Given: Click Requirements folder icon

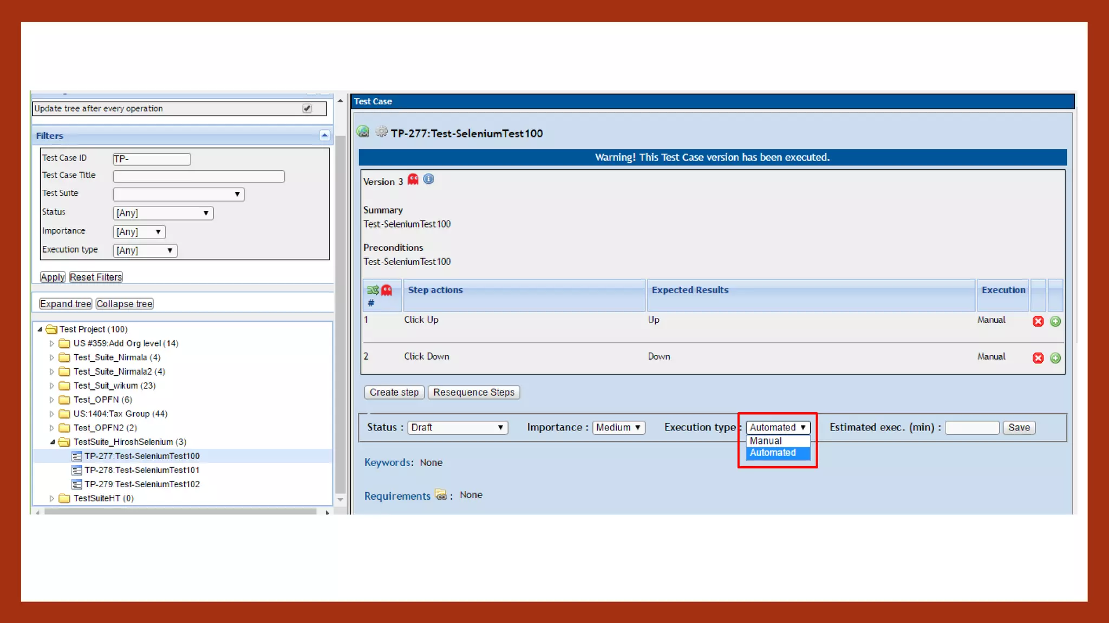Looking at the screenshot, I should 441,495.
